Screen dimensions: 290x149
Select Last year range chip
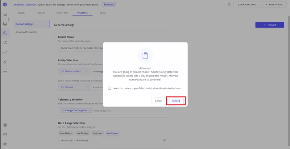[98, 133]
